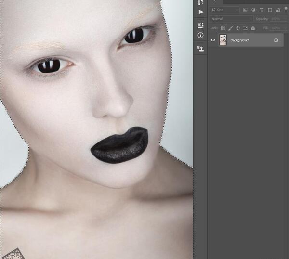Viewport: 289px width, 259px height.
Task: Lock all layer attributes
Action: point(253,28)
